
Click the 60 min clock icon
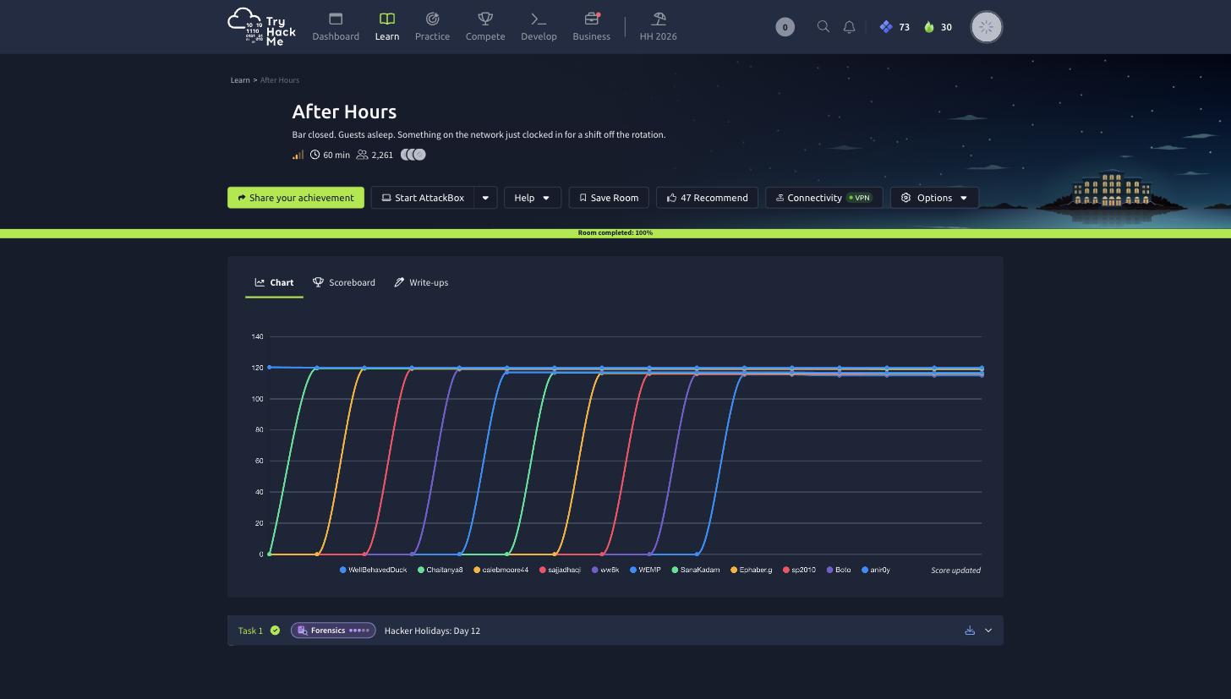click(315, 155)
